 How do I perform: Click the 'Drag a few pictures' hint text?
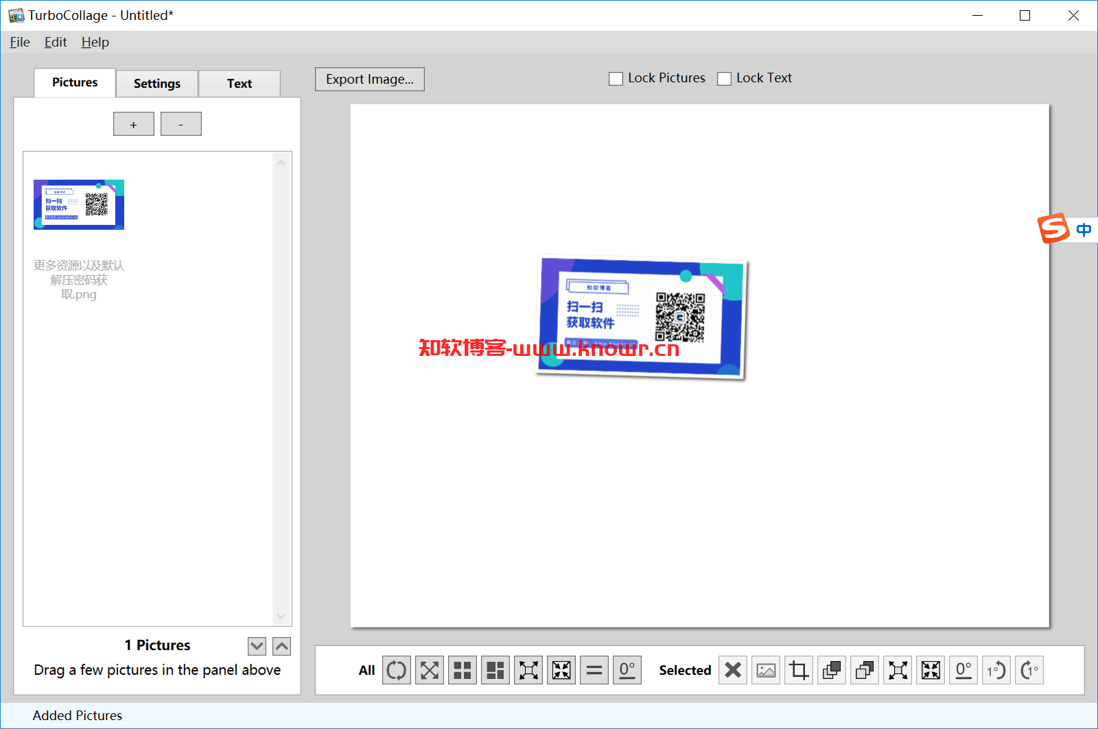tap(157, 670)
